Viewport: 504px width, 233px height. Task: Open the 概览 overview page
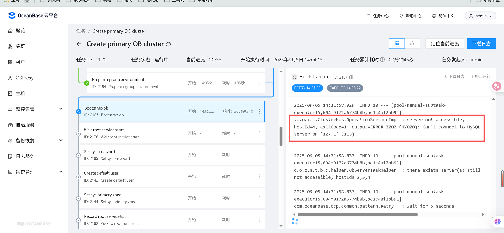tap(20, 31)
